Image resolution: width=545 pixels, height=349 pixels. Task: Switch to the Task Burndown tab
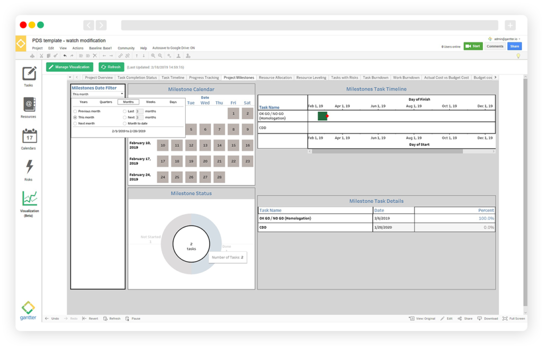point(376,78)
